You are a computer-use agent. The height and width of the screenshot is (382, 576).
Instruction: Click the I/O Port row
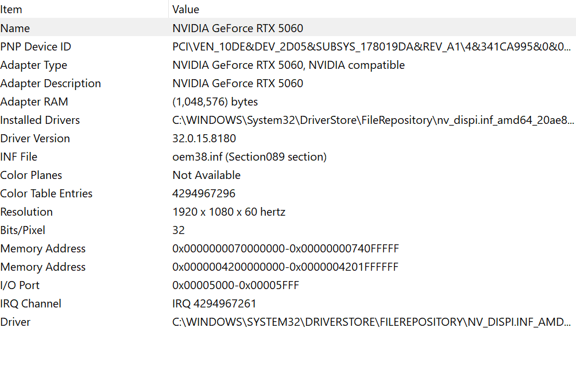tap(20, 285)
